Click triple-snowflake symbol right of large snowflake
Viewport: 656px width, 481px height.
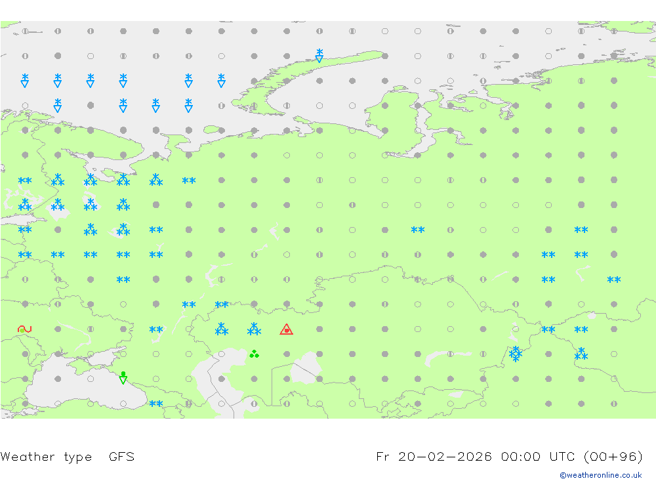click(x=581, y=354)
